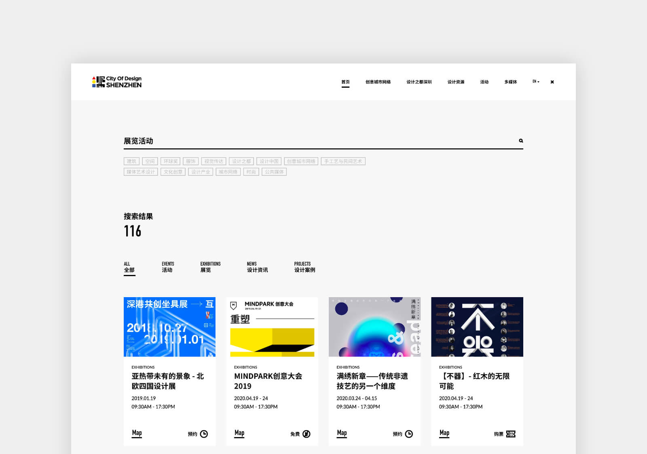The height and width of the screenshot is (454, 647).
Task: Click the City of Design Shenzhen logo
Action: click(117, 82)
